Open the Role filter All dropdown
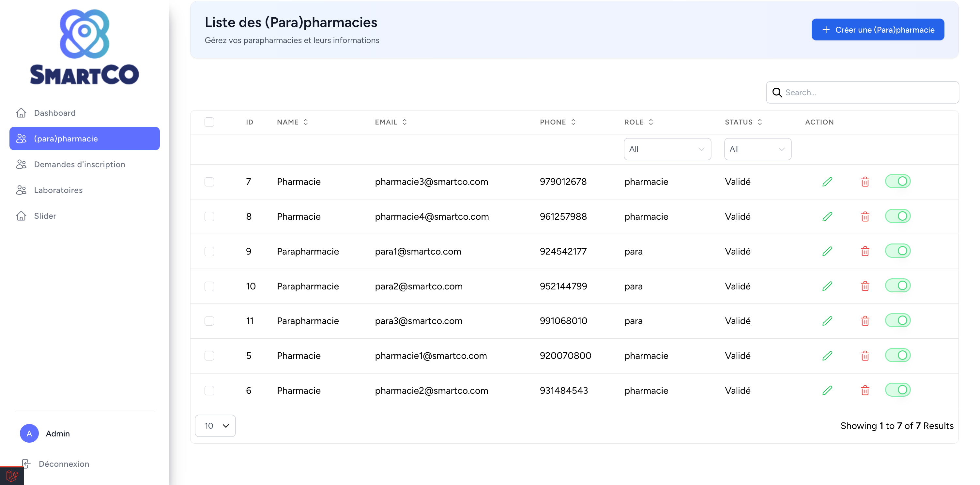 tap(667, 149)
